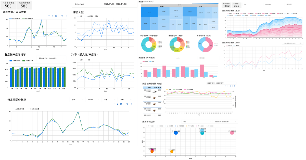Open the device_name dropdown filter
This screenshot has width=306, height=160.
[86, 4]
